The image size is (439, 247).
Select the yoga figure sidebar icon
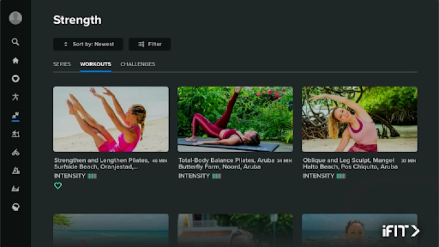[x=15, y=97]
